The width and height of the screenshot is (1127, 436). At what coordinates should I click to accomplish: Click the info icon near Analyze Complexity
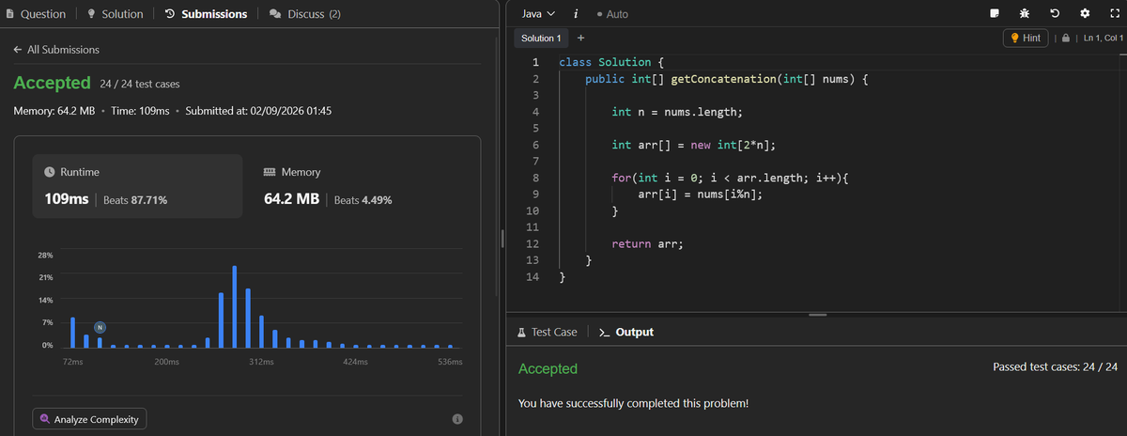click(x=456, y=419)
